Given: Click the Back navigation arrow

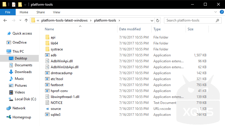Looking at the screenshot, I should click(x=5, y=20).
